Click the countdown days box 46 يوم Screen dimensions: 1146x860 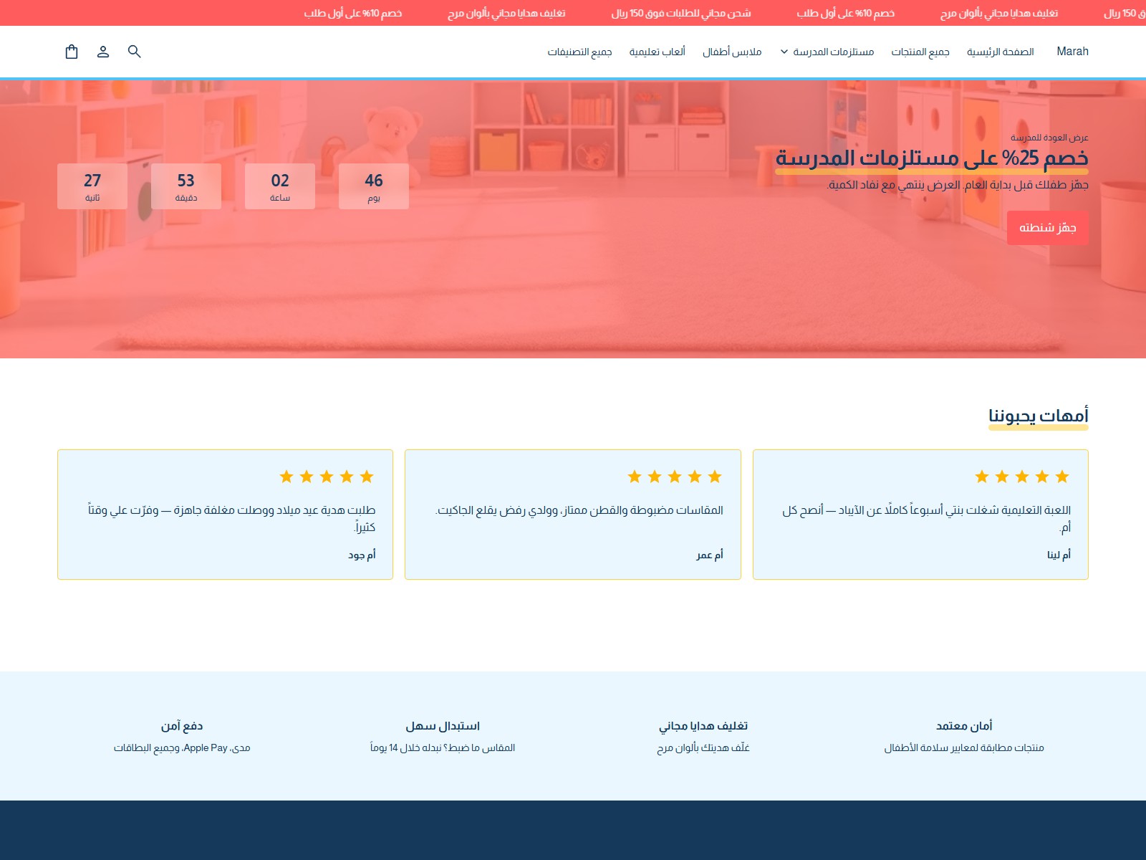pyautogui.click(x=374, y=186)
